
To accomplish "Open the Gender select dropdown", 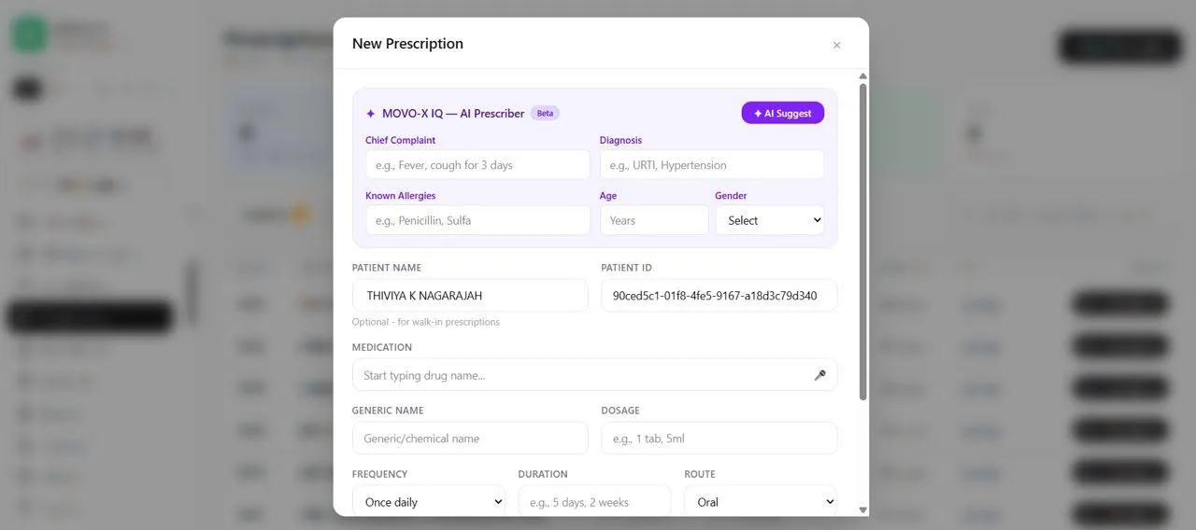I will pos(770,220).
